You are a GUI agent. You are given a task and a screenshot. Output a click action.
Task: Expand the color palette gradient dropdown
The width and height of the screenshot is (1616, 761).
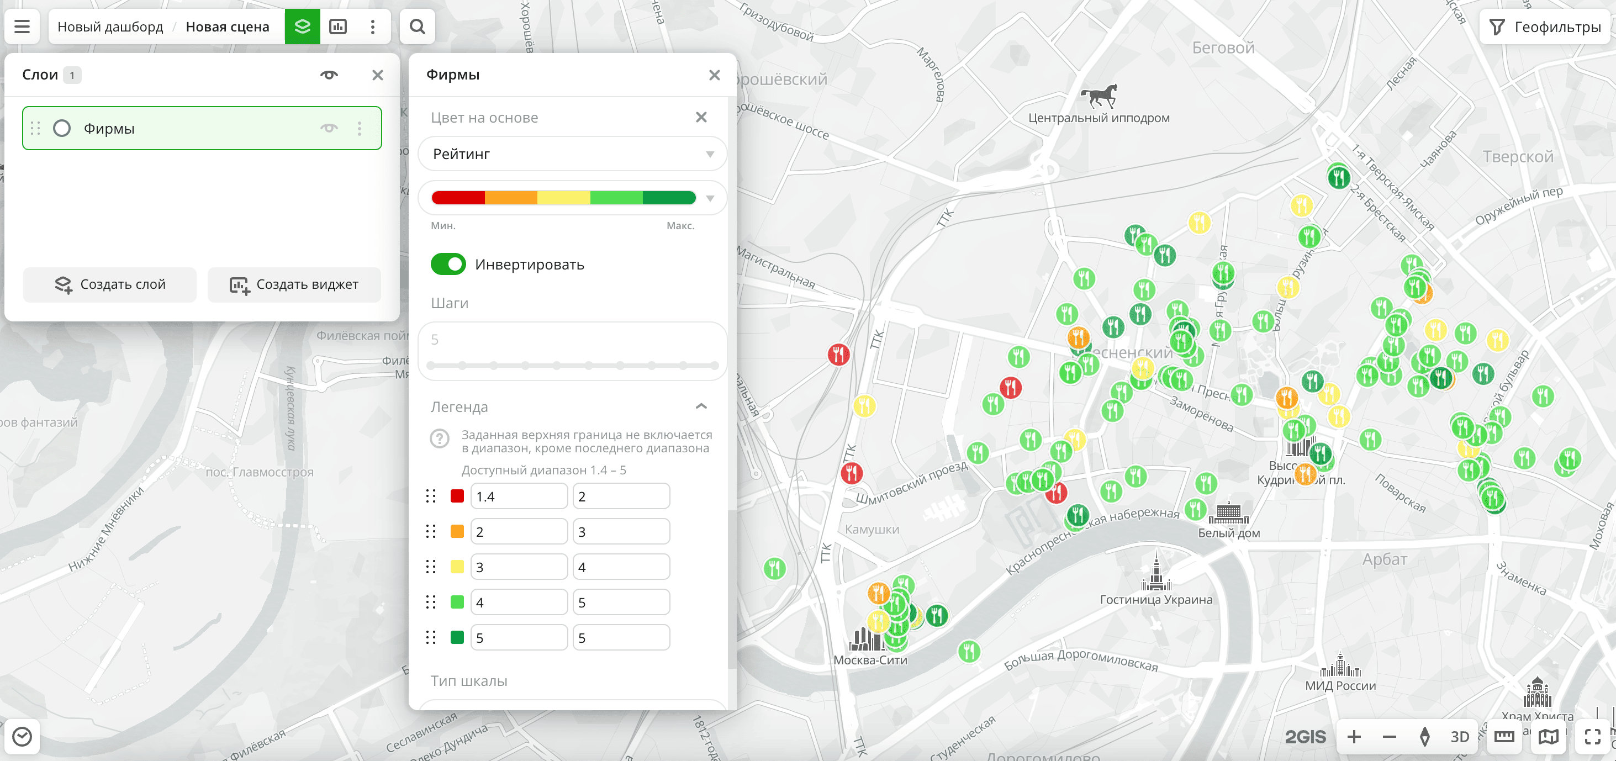710,198
